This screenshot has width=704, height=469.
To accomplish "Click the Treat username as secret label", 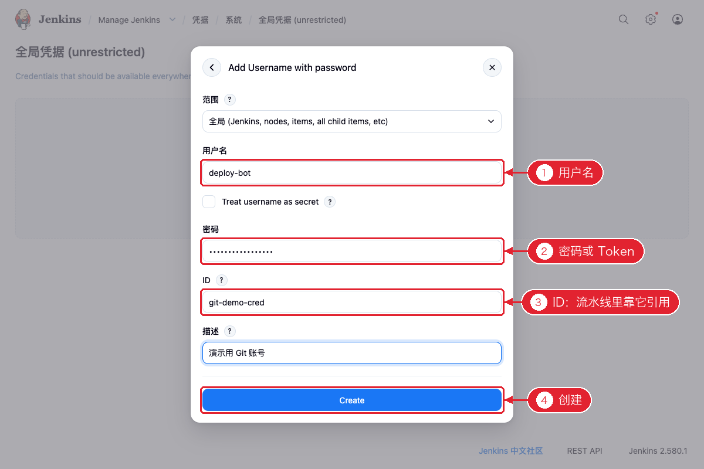I will 270,202.
